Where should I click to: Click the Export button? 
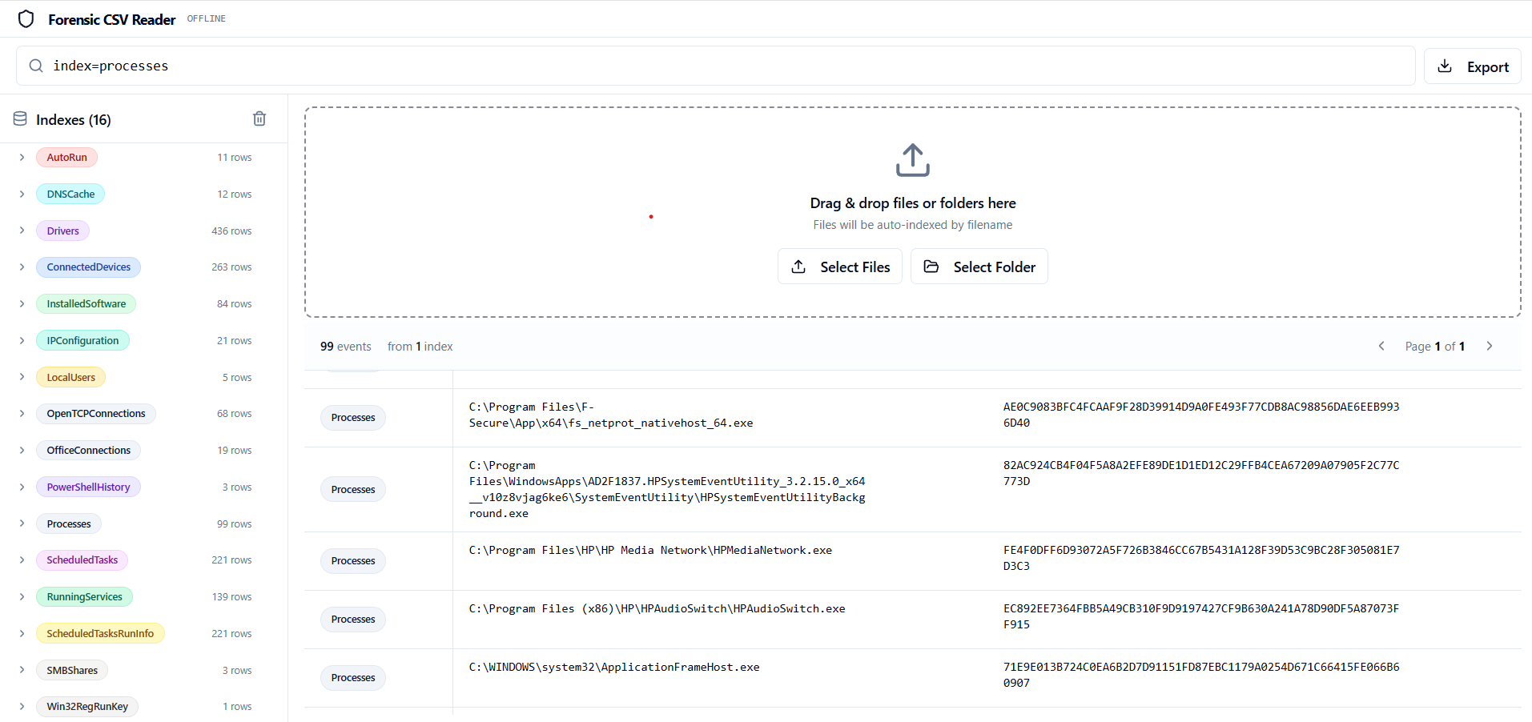[1472, 66]
